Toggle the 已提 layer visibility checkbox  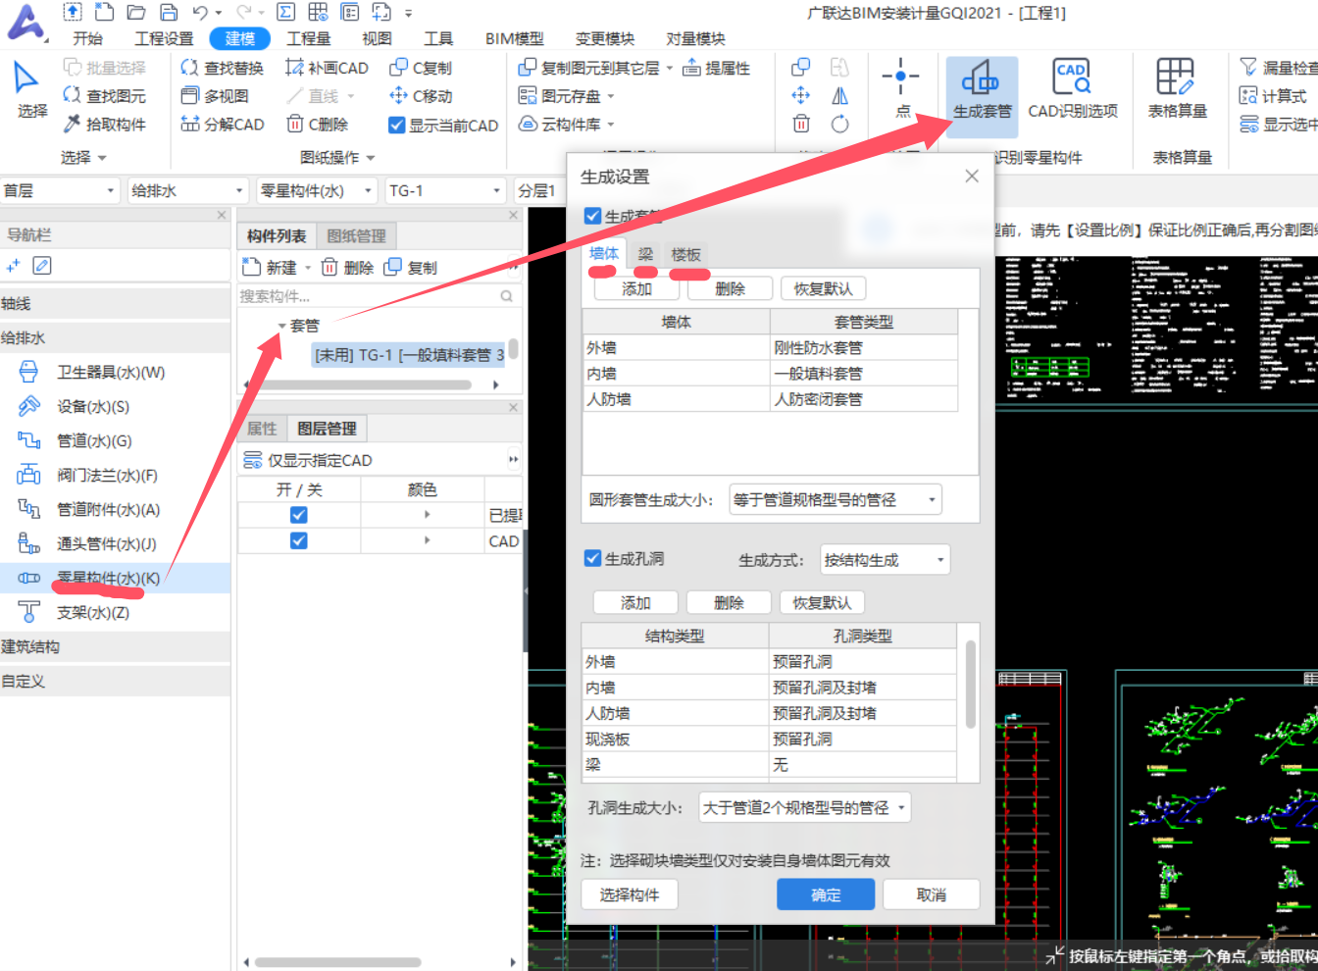coord(299,515)
